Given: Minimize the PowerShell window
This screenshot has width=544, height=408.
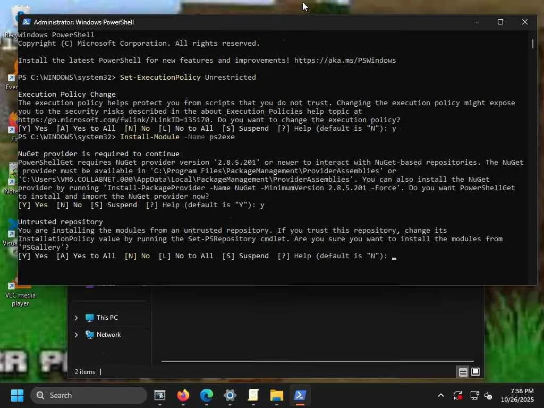Looking at the screenshot, I should [x=477, y=22].
